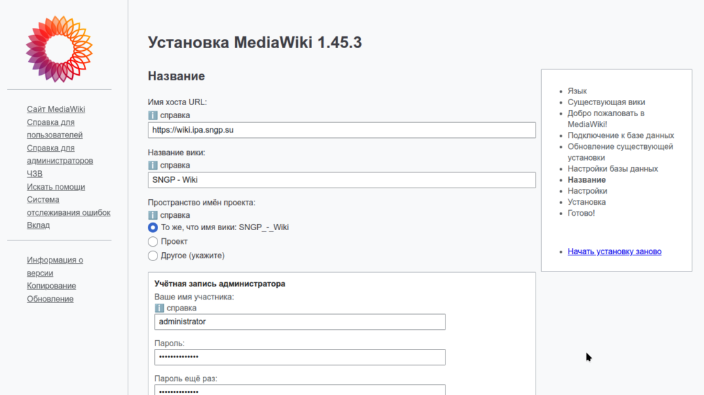Open help icon under Ваше имя участника
The height and width of the screenshot is (395, 704).
coord(159,308)
